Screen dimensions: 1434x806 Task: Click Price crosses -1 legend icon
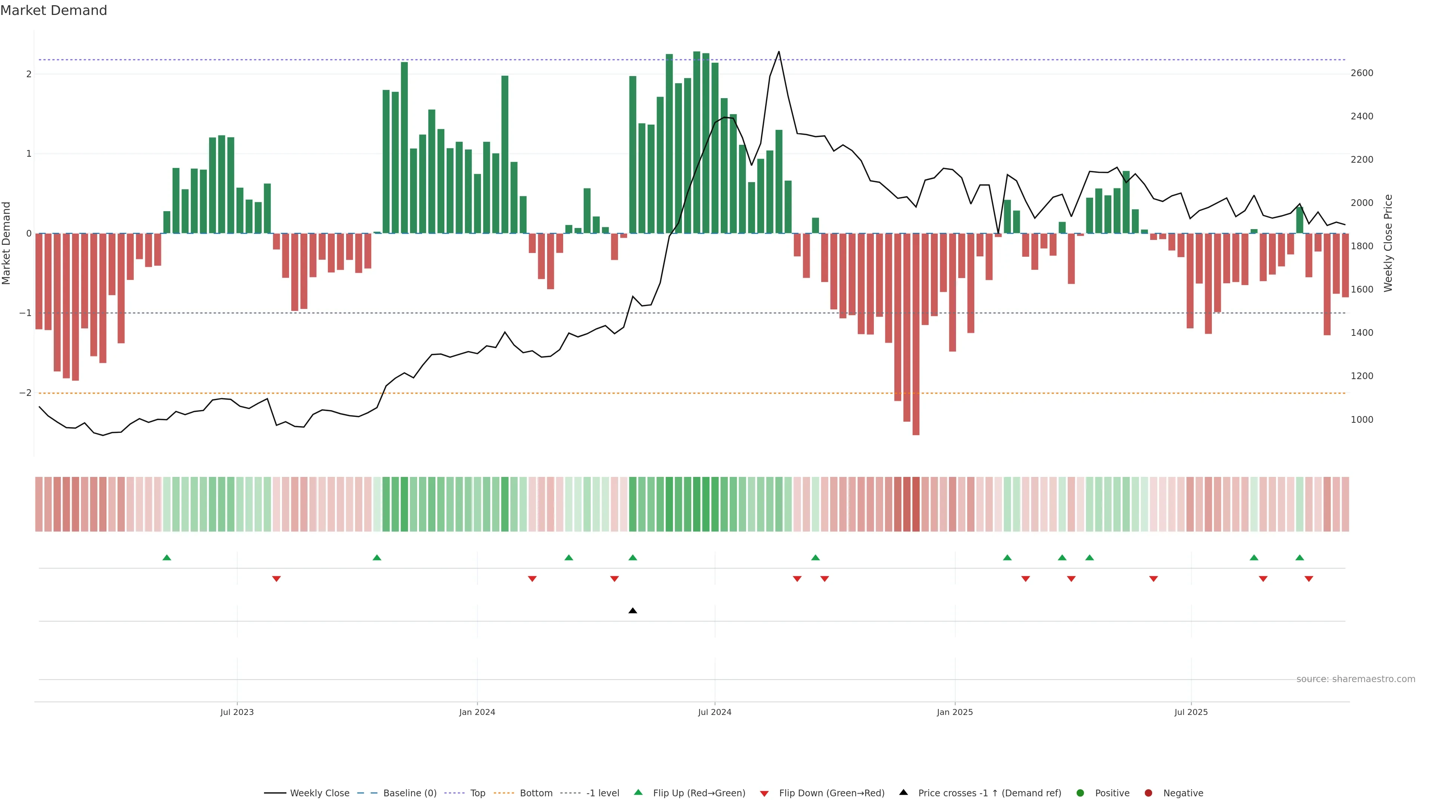pyautogui.click(x=903, y=792)
